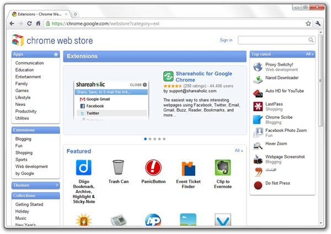The width and height of the screenshot is (331, 234).
Task: Open the Getting Started collection
Action: tap(29, 204)
